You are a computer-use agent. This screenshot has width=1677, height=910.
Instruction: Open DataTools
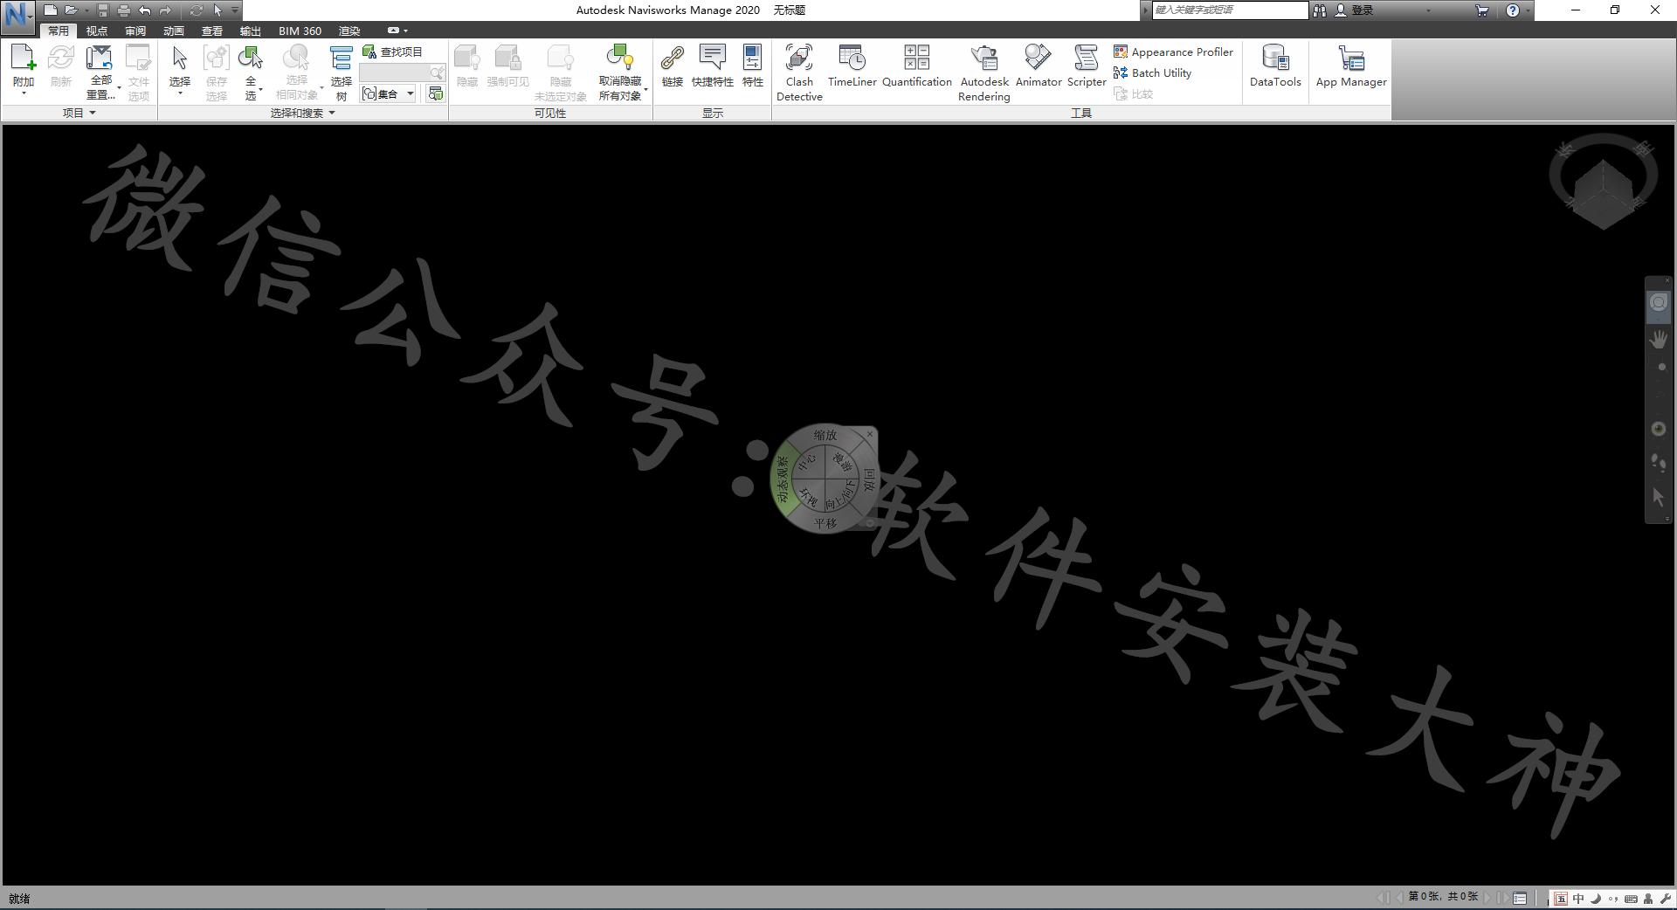point(1275,65)
